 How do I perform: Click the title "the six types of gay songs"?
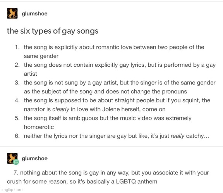[53, 31]
